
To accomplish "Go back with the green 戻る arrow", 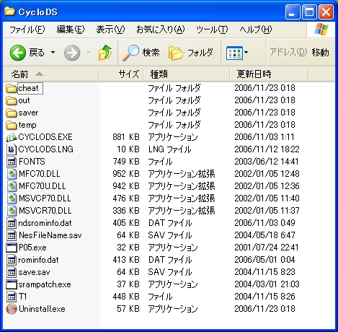I will click(18, 53).
